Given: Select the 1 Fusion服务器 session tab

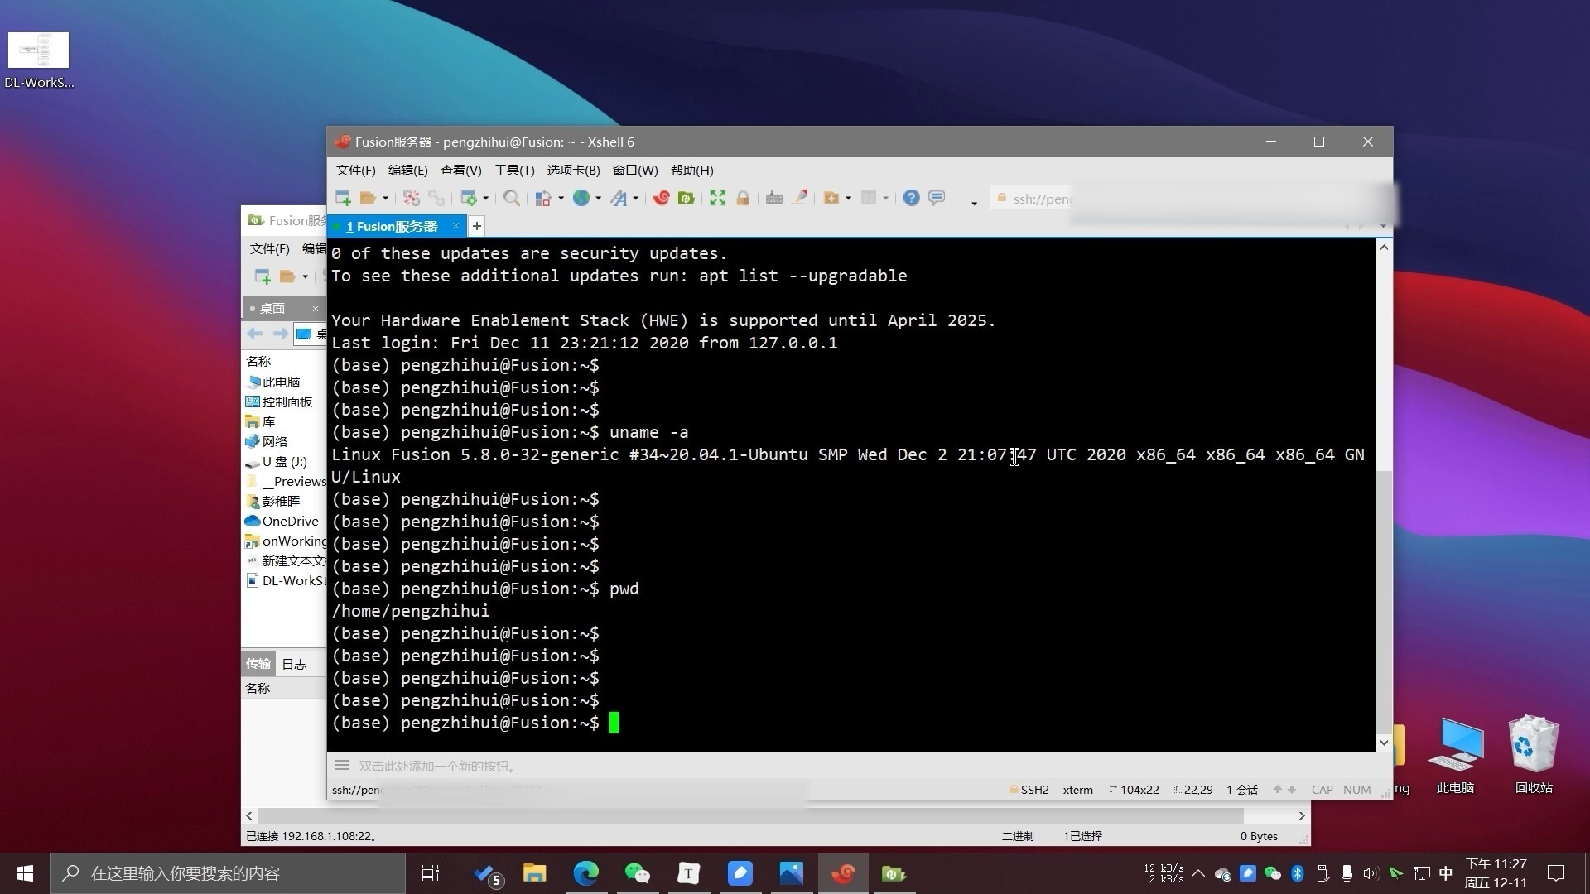Looking at the screenshot, I should pos(391,226).
